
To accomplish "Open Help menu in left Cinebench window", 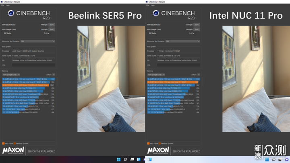I will point(8,5).
